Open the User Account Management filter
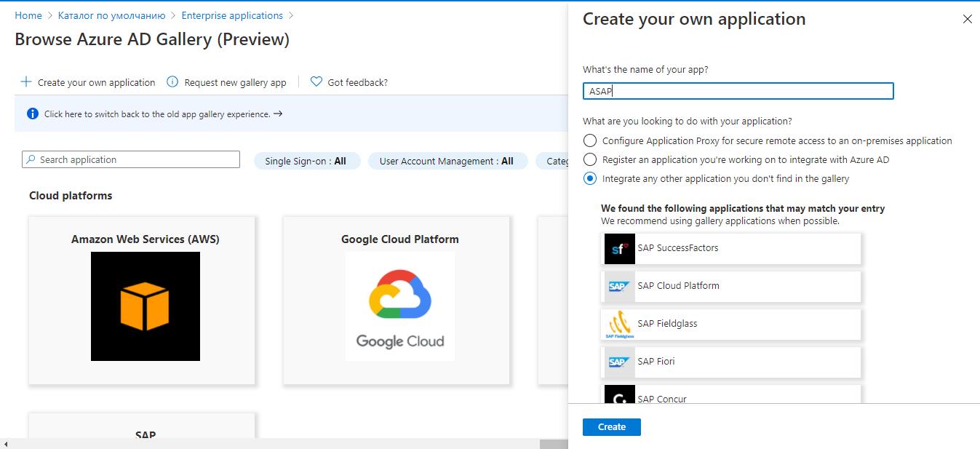Screen dimensions: 980x449 point(446,161)
